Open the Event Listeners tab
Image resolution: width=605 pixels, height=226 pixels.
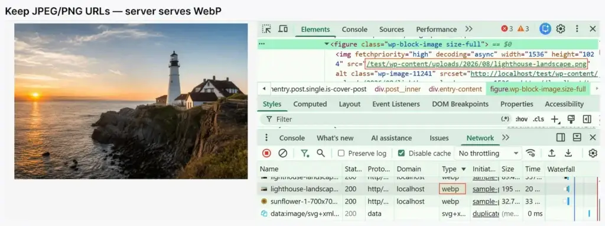click(x=396, y=104)
